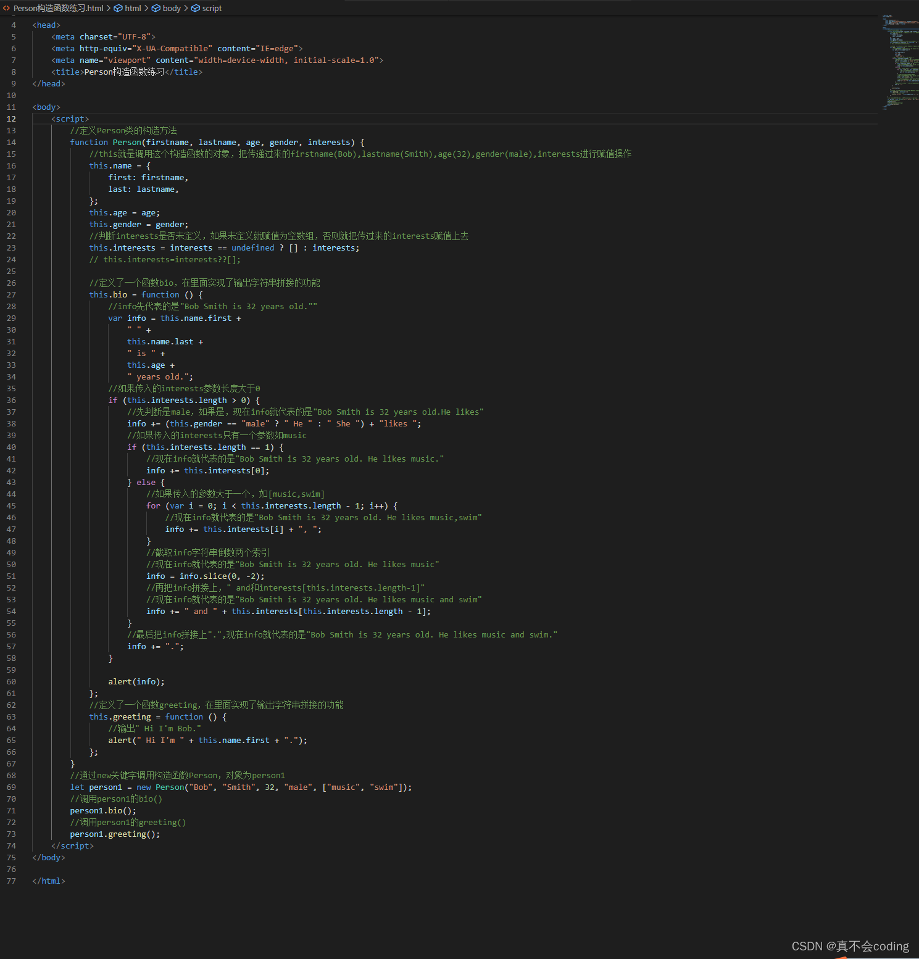Click the "last: lastname," property
This screenshot has height=959, width=919.
pyautogui.click(x=143, y=189)
